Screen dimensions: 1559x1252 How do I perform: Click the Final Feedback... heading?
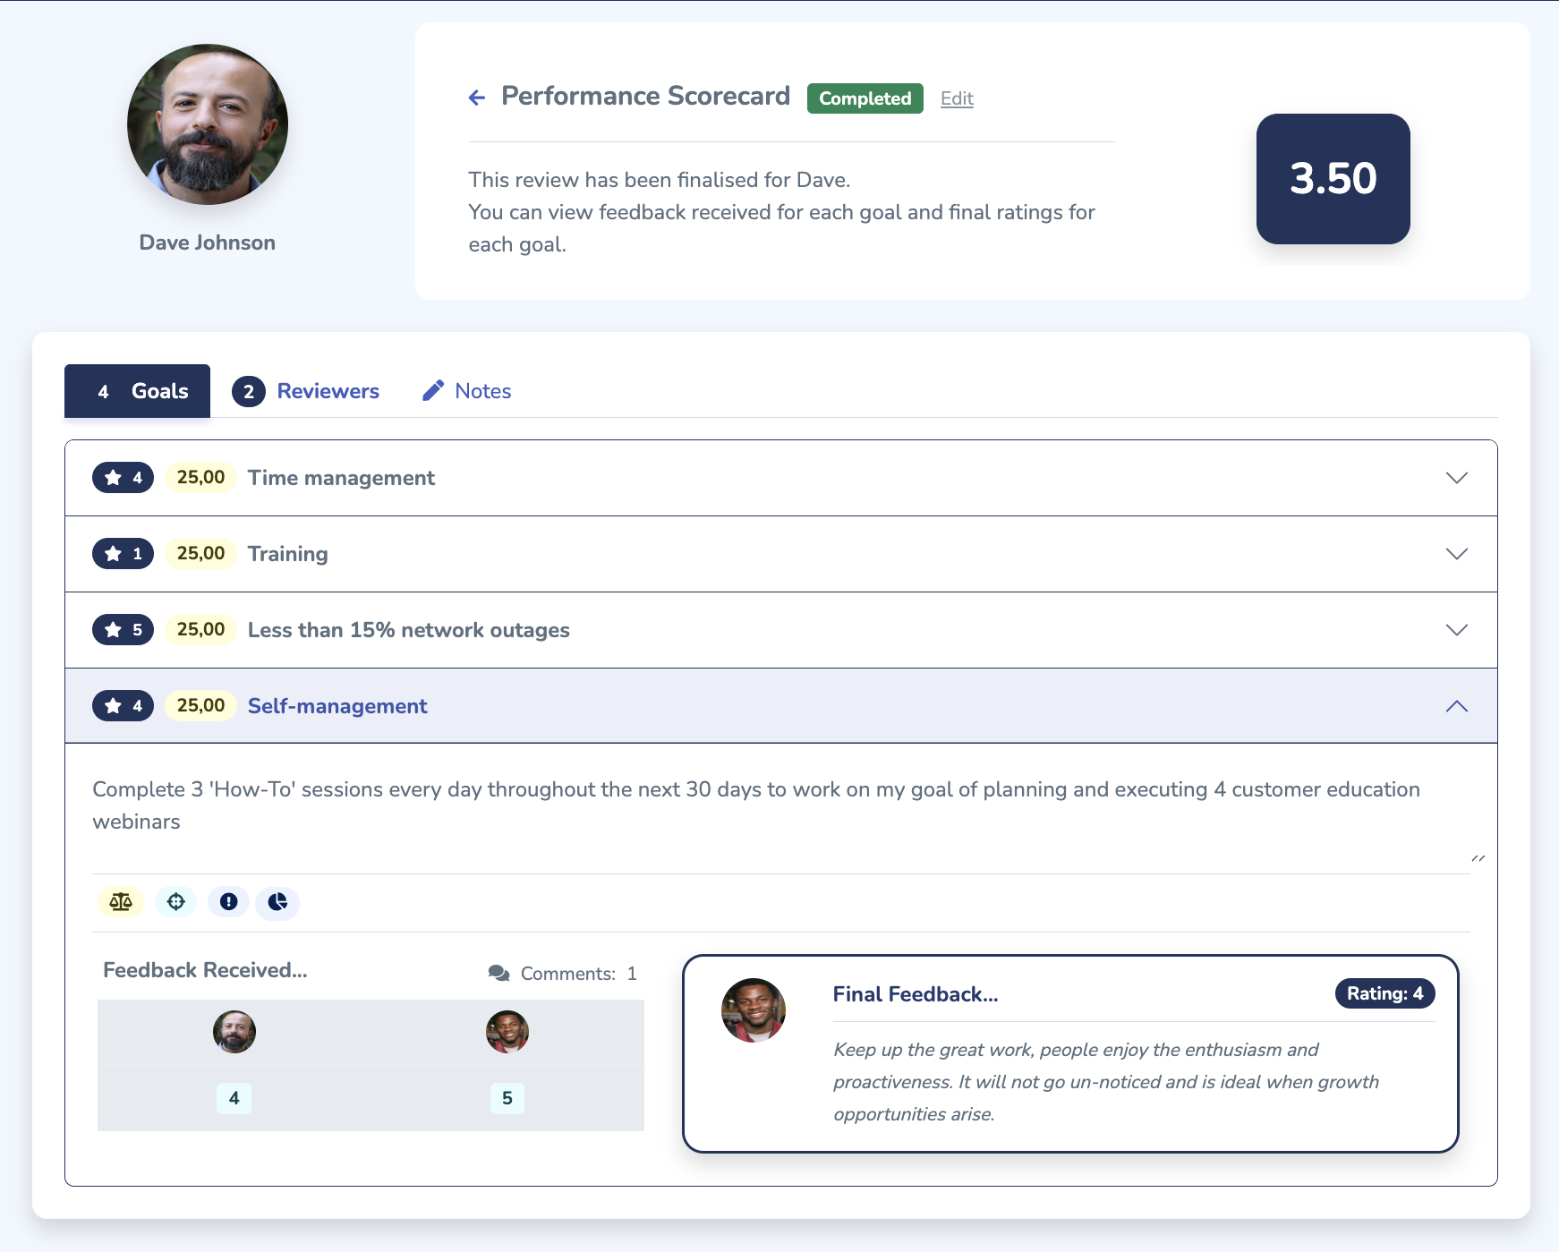[x=916, y=994]
